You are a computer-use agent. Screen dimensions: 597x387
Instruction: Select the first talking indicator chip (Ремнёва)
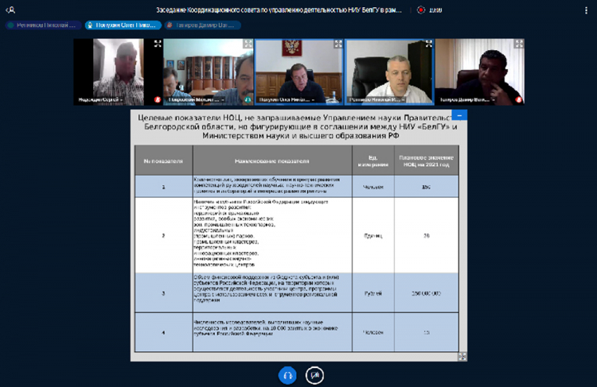click(x=43, y=25)
